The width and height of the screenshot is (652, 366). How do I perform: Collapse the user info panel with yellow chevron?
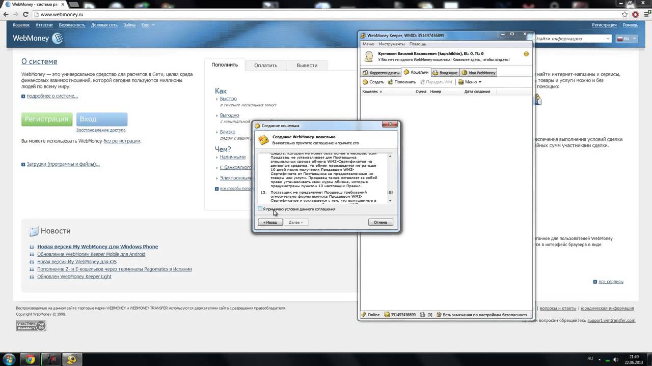click(526, 54)
